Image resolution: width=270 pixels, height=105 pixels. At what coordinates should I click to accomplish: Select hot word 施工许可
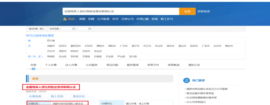(x=167, y=19)
